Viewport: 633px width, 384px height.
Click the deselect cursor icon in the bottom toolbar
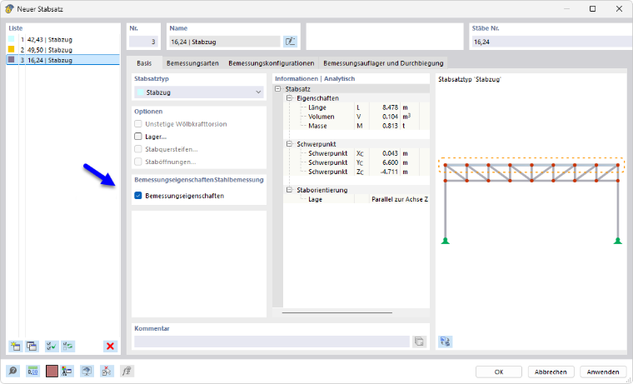[107, 371]
